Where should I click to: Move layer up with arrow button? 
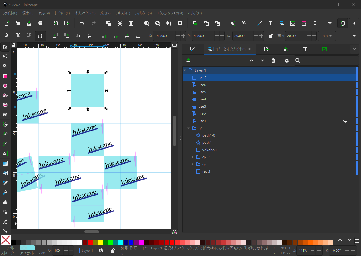click(x=251, y=60)
